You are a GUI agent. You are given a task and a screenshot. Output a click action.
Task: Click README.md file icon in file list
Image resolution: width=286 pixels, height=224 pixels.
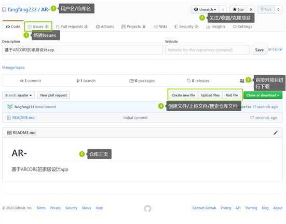point(9,118)
